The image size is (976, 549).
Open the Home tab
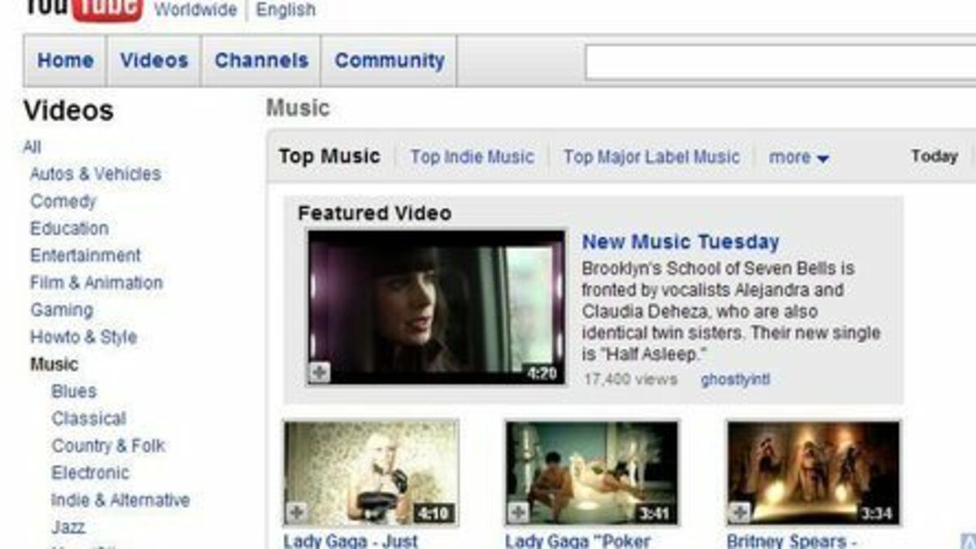point(65,60)
